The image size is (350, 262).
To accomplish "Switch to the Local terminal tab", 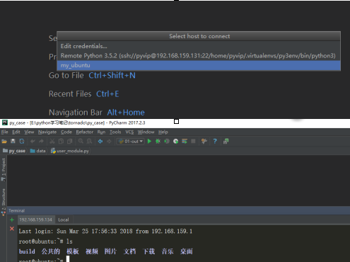I will click(64, 220).
